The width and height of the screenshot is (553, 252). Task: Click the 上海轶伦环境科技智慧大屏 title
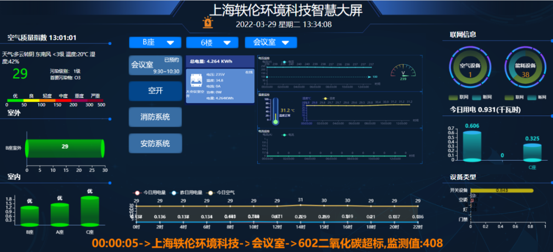tap(286, 10)
